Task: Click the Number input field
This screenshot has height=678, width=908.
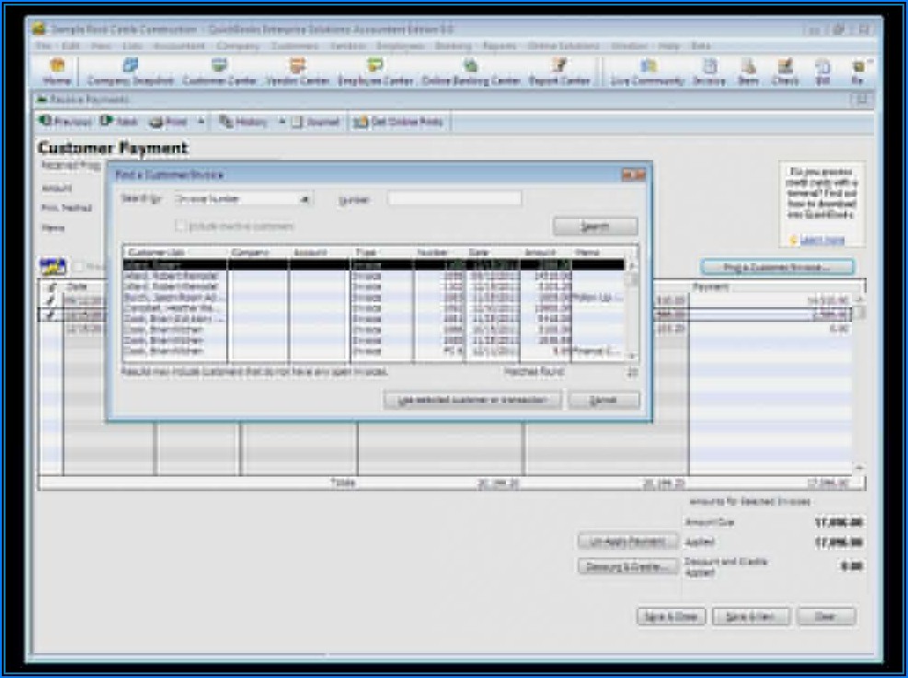Action: pyautogui.click(x=454, y=199)
